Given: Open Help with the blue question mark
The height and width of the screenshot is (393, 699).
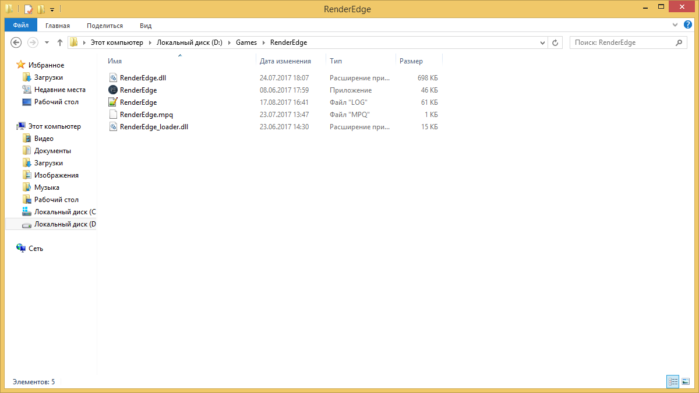Looking at the screenshot, I should point(689,26).
